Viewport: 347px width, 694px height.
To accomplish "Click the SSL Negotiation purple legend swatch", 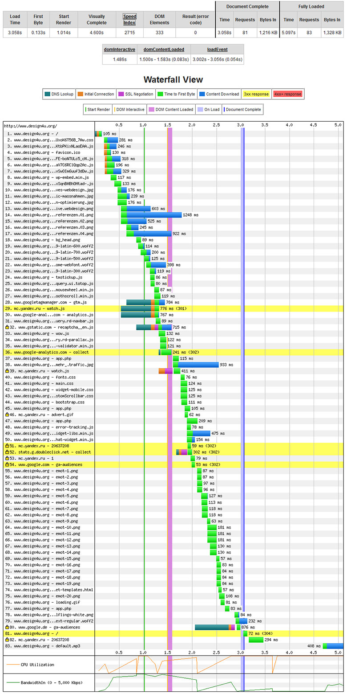I will click(x=121, y=94).
